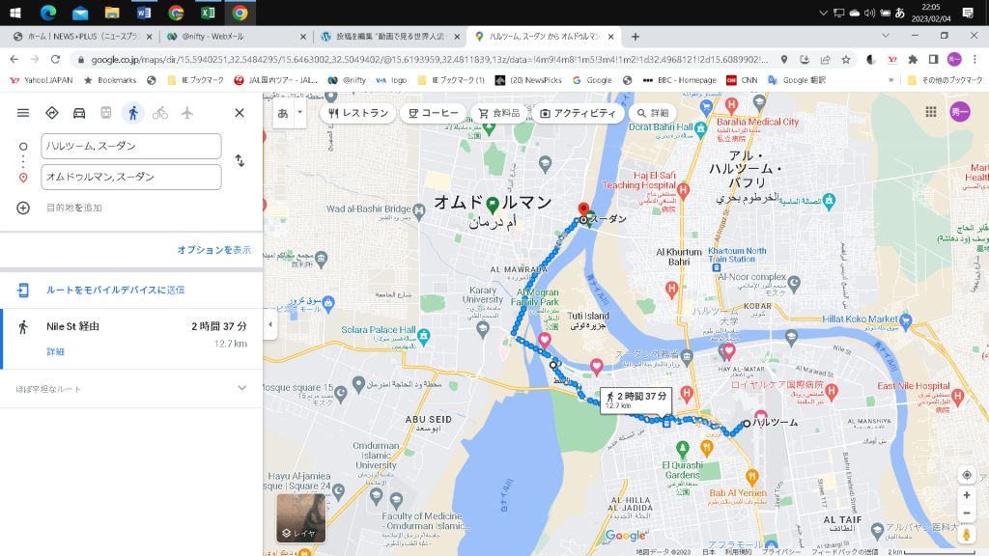Image resolution: width=989 pixels, height=556 pixels.
Task: Open Excel from taskbar
Action: (208, 13)
